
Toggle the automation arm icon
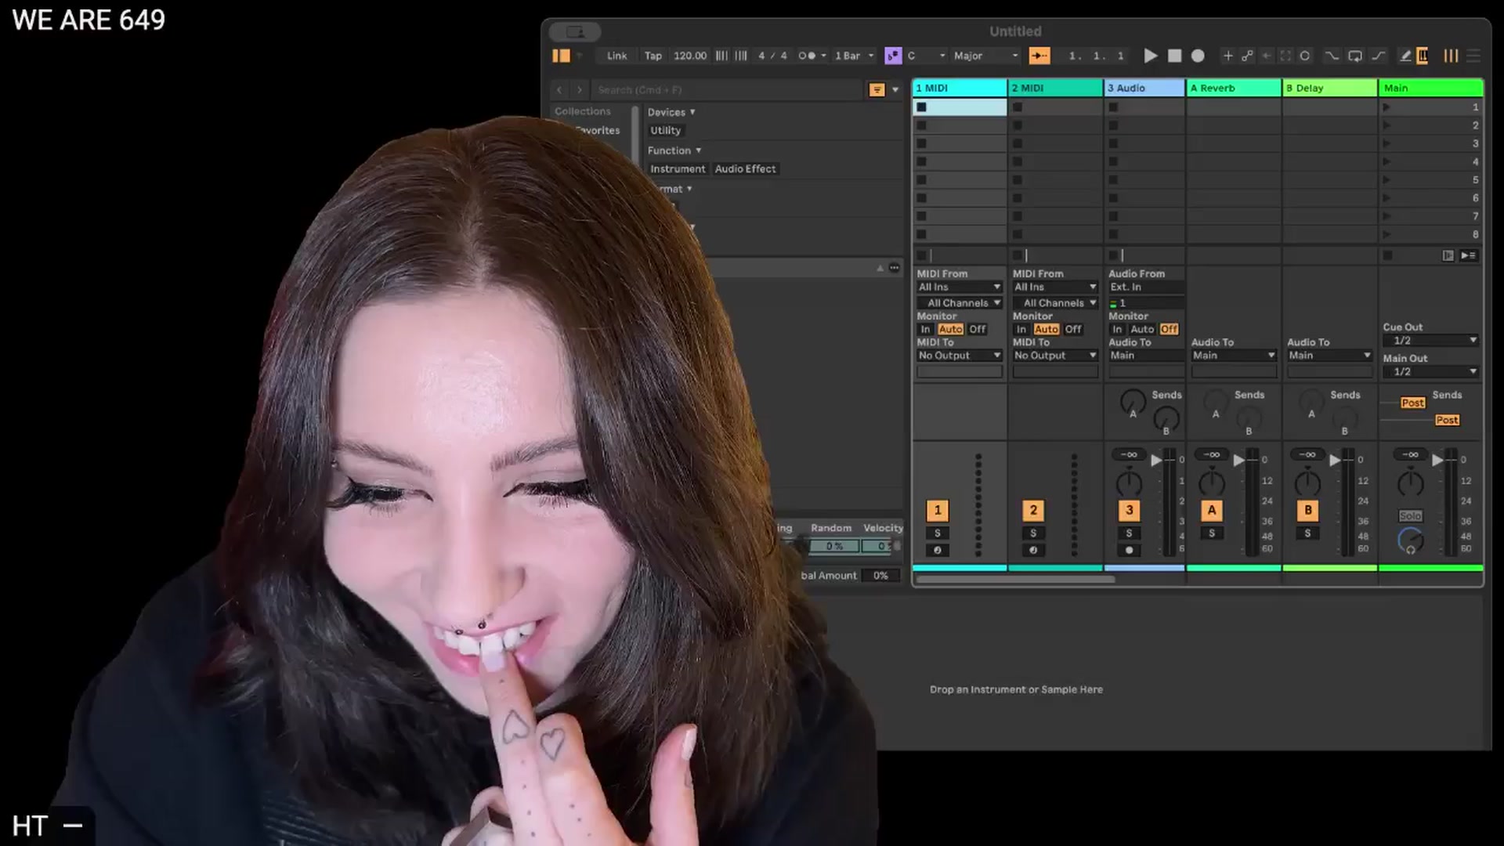click(x=1247, y=56)
